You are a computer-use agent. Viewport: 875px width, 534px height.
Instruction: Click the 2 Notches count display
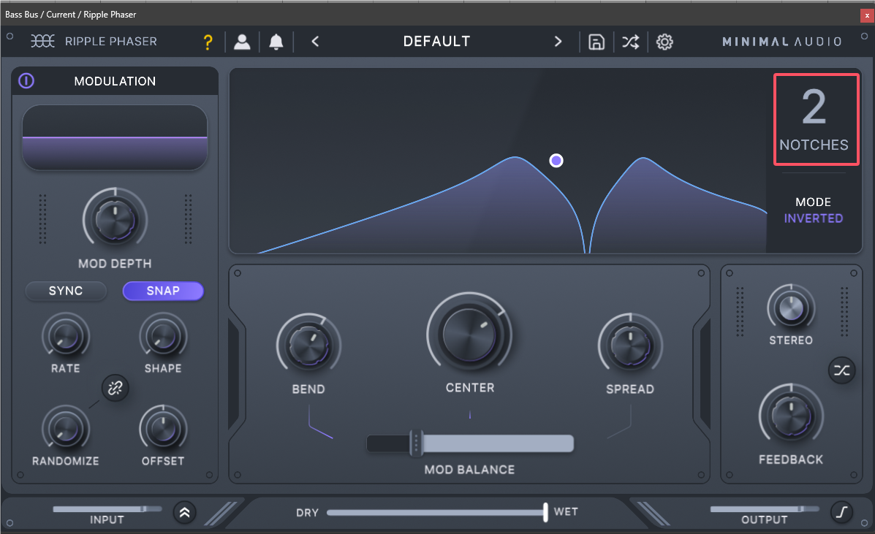point(814,118)
